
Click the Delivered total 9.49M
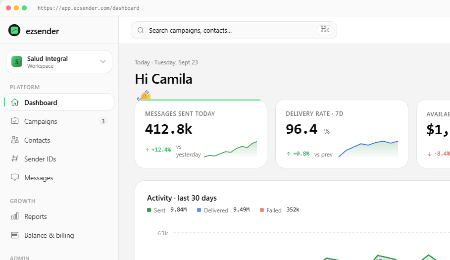242,210
